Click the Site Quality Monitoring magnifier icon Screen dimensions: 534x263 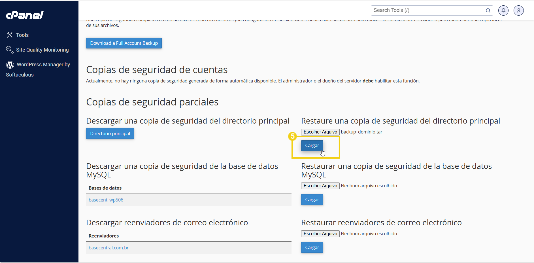[x=10, y=50]
